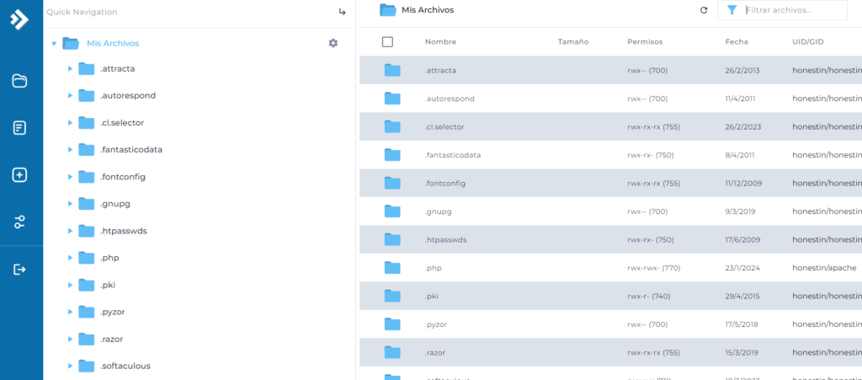Collapse the Mis Archivos tree root
Screen dimensions: 862x380
coord(54,43)
